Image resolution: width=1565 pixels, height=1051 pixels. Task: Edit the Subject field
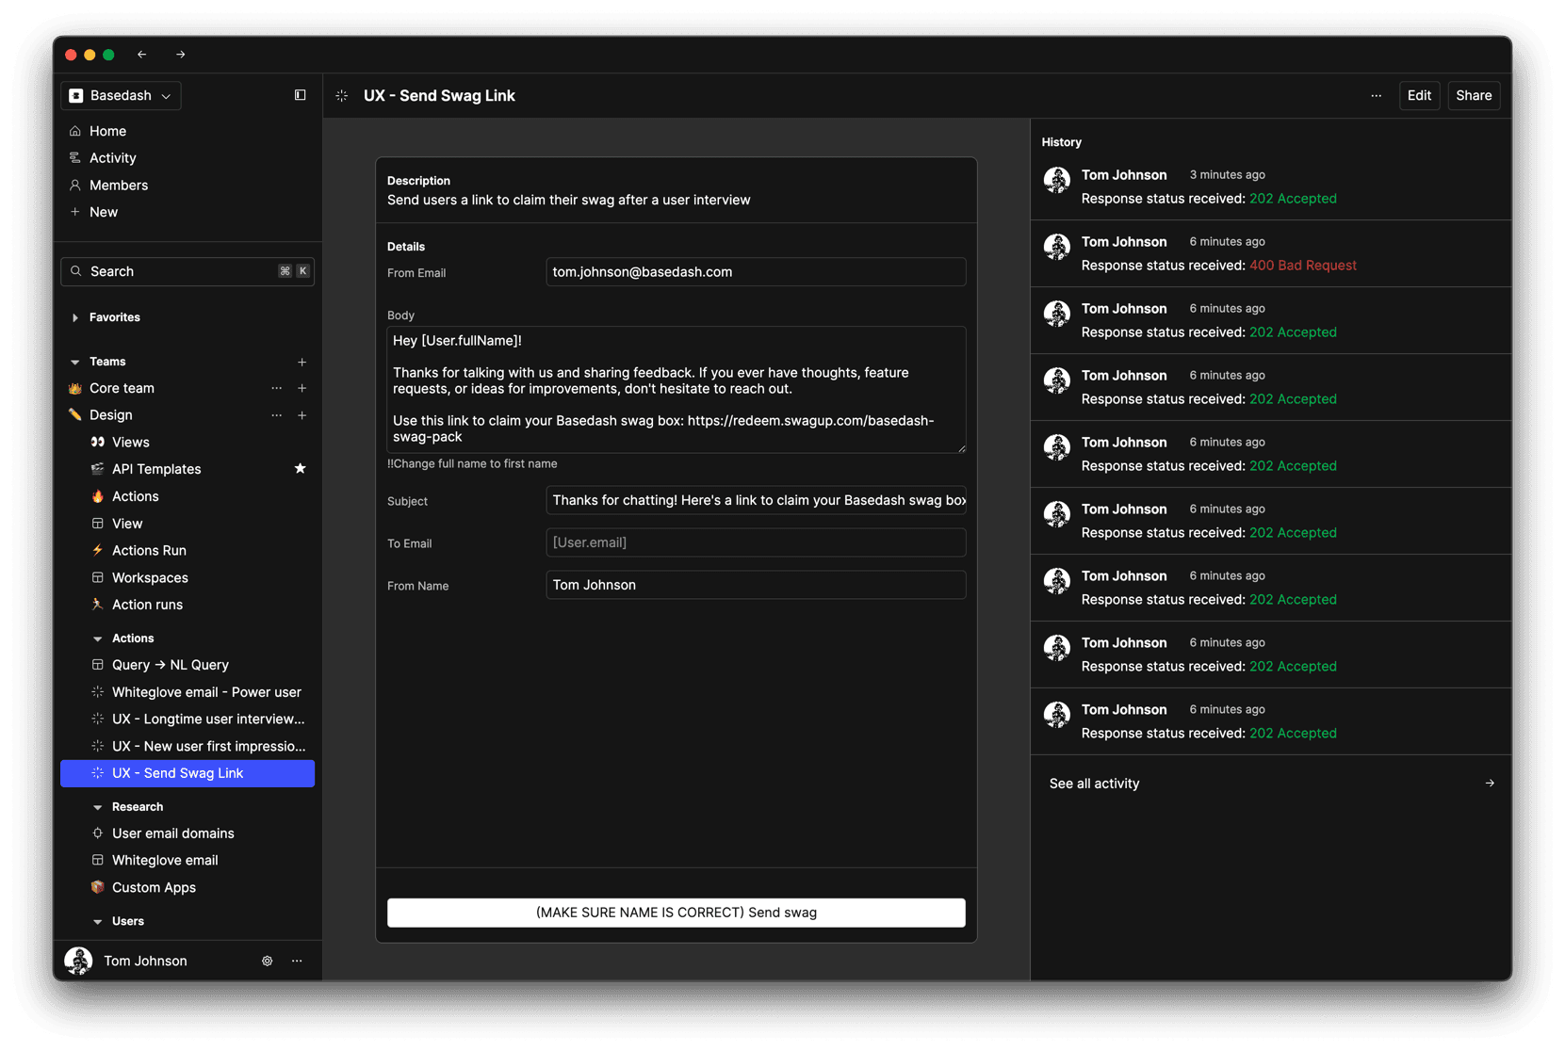756,500
